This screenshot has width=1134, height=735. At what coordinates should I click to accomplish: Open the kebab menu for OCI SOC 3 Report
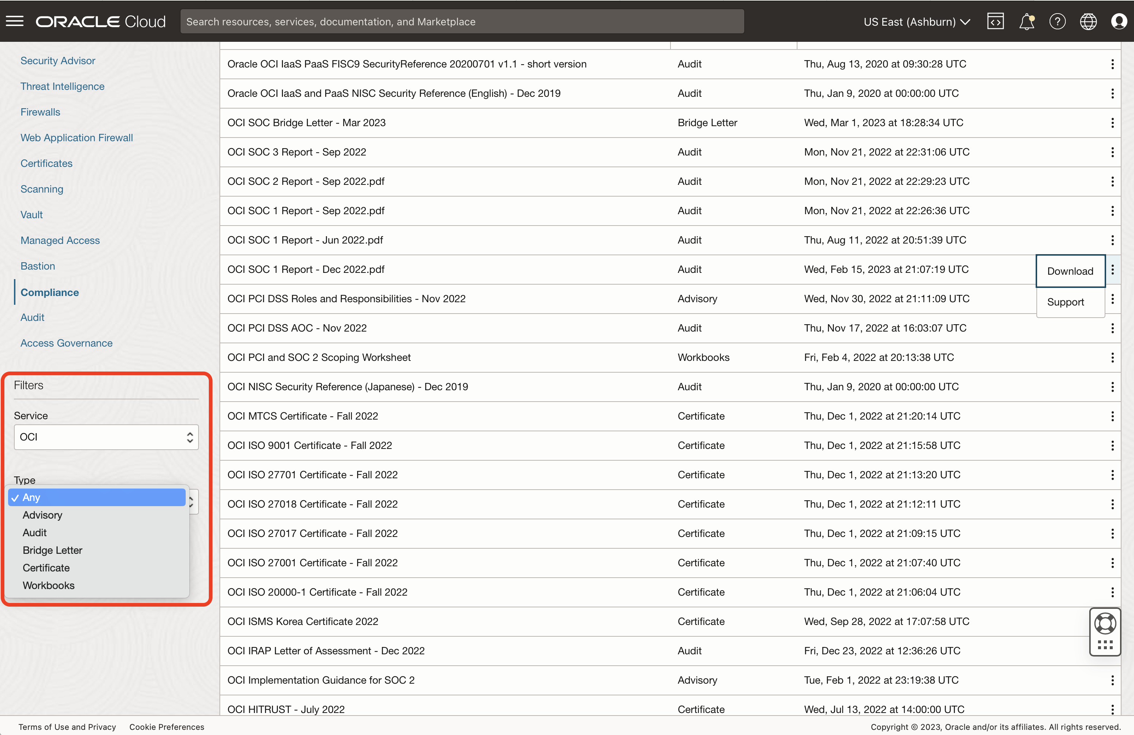tap(1113, 152)
